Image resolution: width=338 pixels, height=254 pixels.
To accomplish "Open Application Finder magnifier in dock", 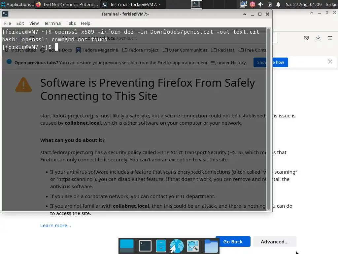I will coord(193,246).
